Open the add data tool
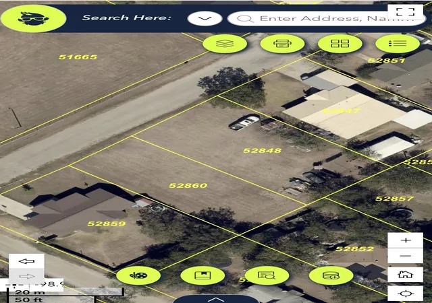432x303 pixels. pos(331,275)
